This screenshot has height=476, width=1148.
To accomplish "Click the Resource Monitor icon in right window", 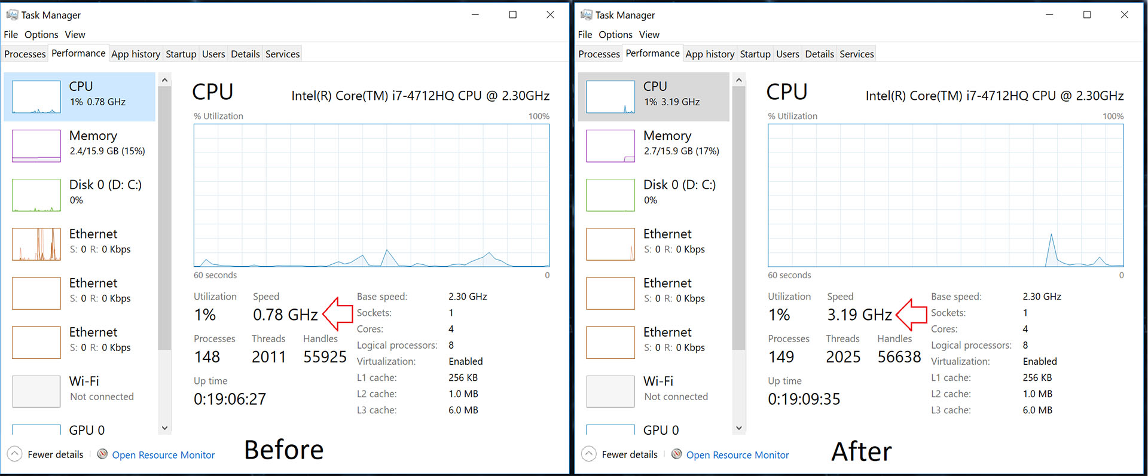I will click(676, 454).
